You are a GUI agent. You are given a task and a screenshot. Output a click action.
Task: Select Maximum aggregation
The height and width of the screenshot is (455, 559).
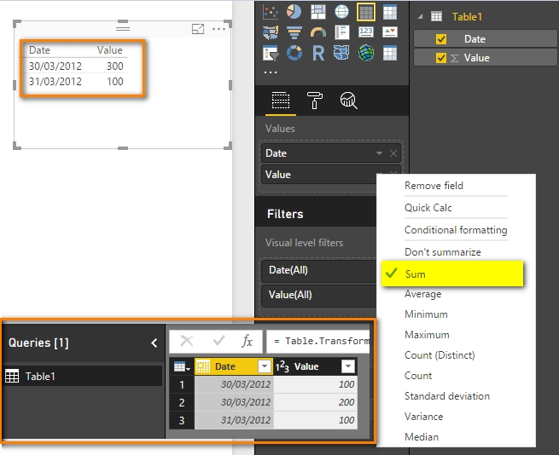[x=427, y=335]
